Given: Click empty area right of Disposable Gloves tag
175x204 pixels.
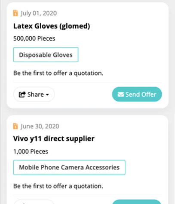Looking at the screenshot, I should [x=120, y=55].
